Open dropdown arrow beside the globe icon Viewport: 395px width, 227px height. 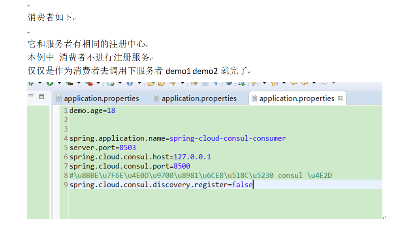(120, 83)
